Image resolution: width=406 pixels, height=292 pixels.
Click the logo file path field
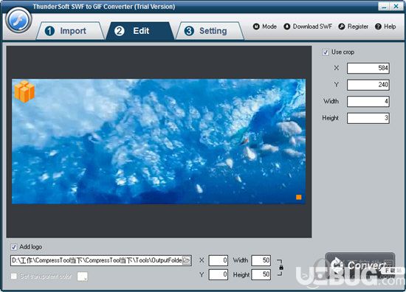pyautogui.click(x=96, y=260)
